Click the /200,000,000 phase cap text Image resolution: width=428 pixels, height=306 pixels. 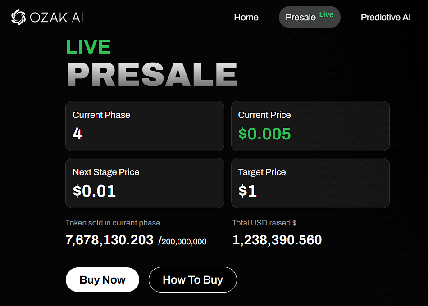(182, 241)
